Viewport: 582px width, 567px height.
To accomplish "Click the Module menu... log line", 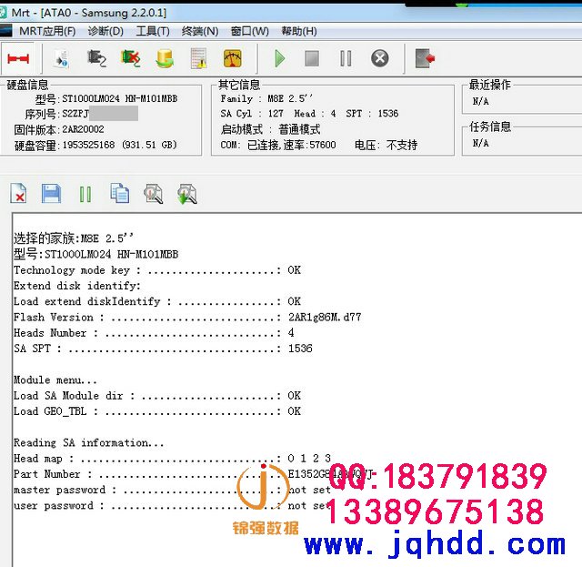I will (x=55, y=380).
